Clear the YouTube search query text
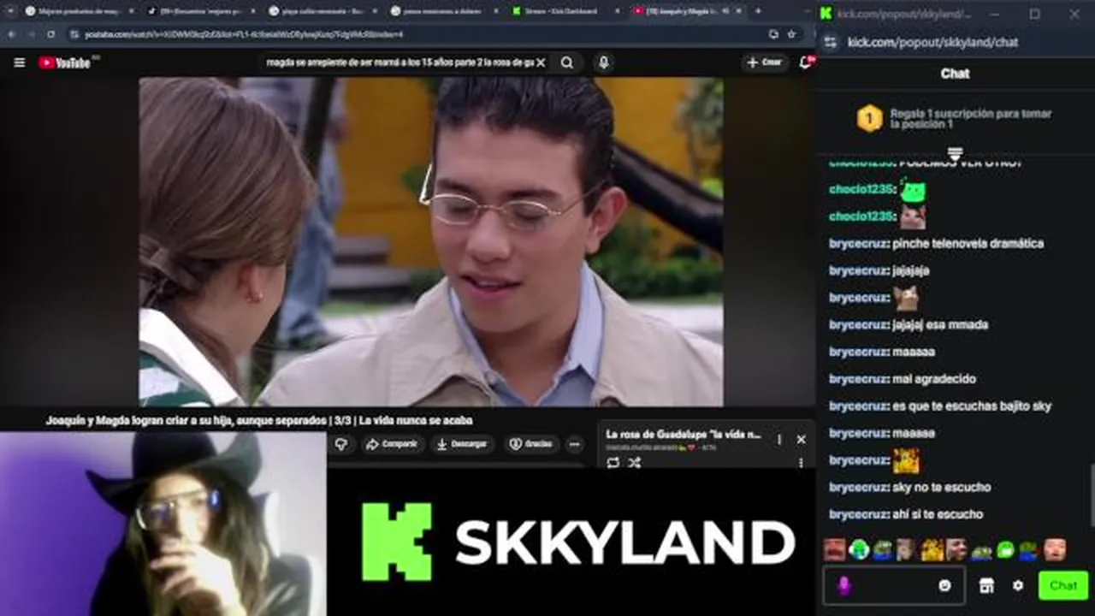1095x616 pixels. (x=541, y=62)
